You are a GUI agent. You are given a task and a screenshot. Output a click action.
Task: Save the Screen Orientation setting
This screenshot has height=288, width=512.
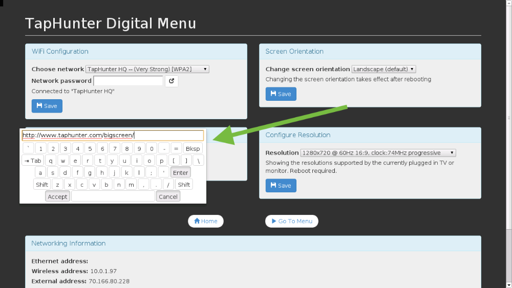click(281, 94)
